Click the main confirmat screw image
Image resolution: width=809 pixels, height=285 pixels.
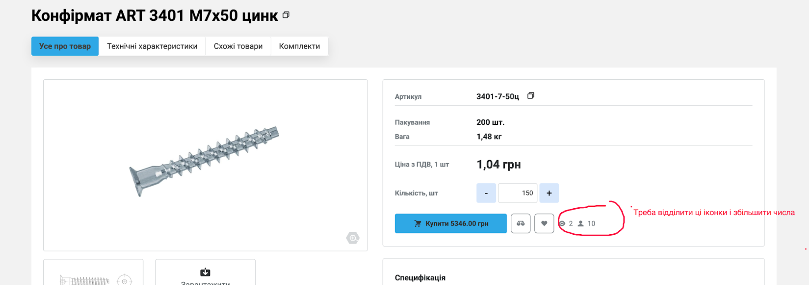coord(205,162)
